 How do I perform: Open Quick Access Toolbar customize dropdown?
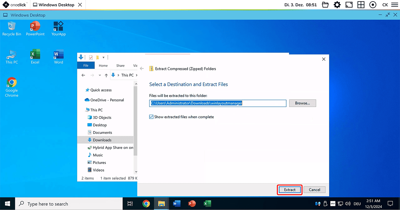pyautogui.click(x=103, y=57)
